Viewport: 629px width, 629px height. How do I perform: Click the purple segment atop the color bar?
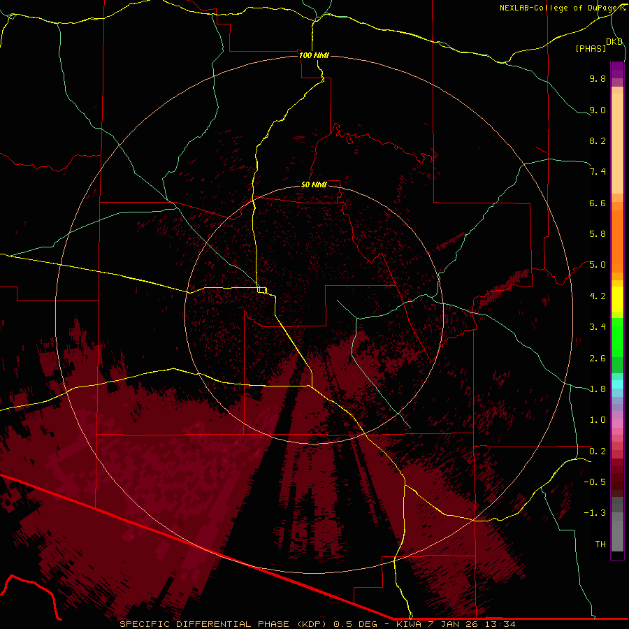[617, 70]
